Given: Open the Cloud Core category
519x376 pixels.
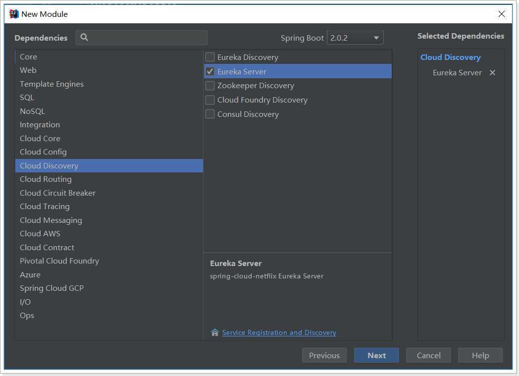Looking at the screenshot, I should click(109, 138).
